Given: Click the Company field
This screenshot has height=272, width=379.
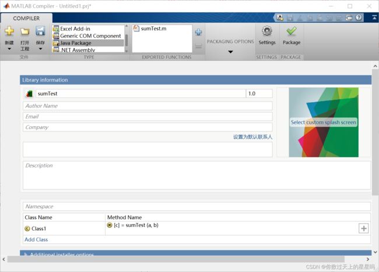Looking at the screenshot, I should tap(148, 127).
